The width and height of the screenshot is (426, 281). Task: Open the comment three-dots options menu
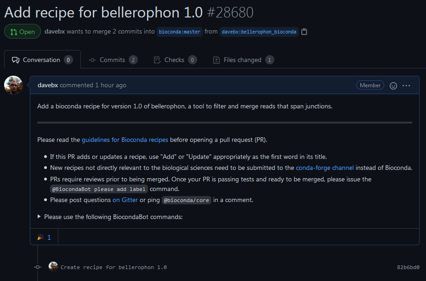(406, 85)
